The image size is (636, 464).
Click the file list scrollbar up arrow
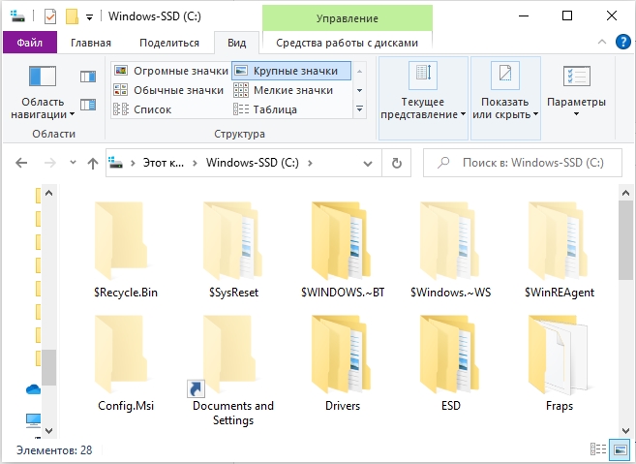point(625,193)
